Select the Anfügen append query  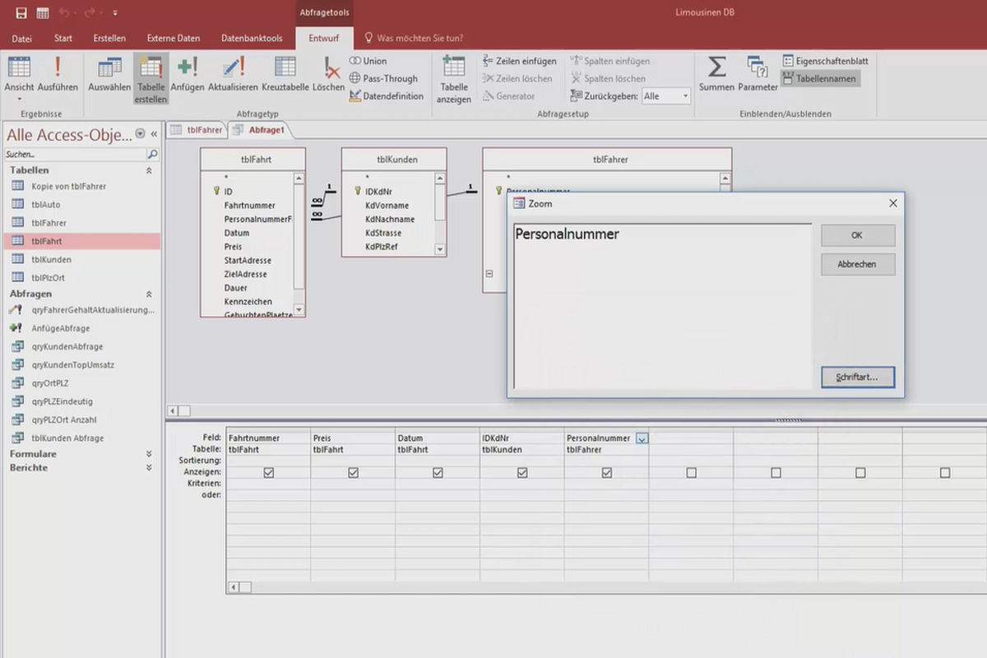coord(188,74)
